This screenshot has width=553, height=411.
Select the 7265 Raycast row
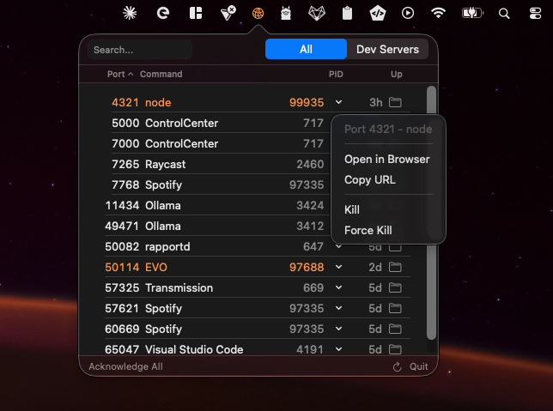click(217, 164)
